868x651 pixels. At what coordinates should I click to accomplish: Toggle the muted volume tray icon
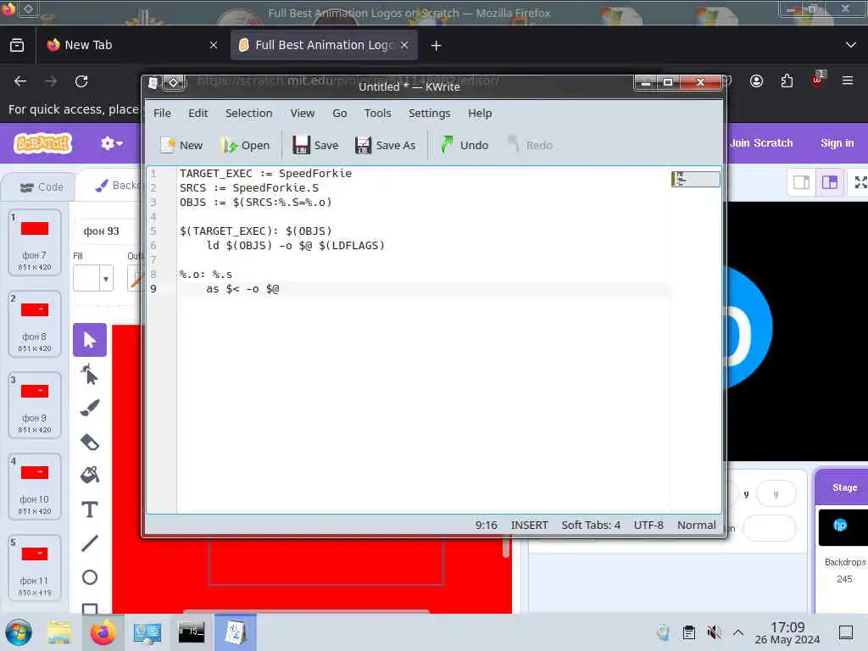pyautogui.click(x=714, y=632)
